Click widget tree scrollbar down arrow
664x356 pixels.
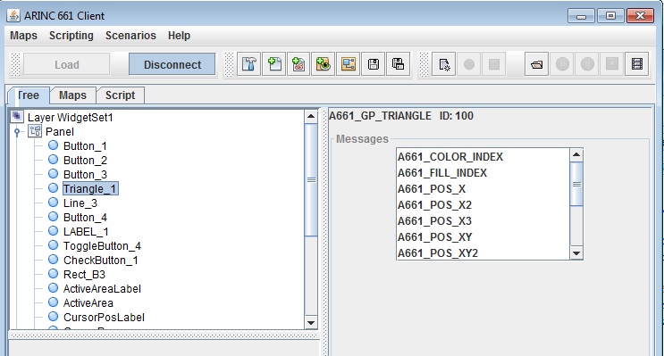point(311,323)
